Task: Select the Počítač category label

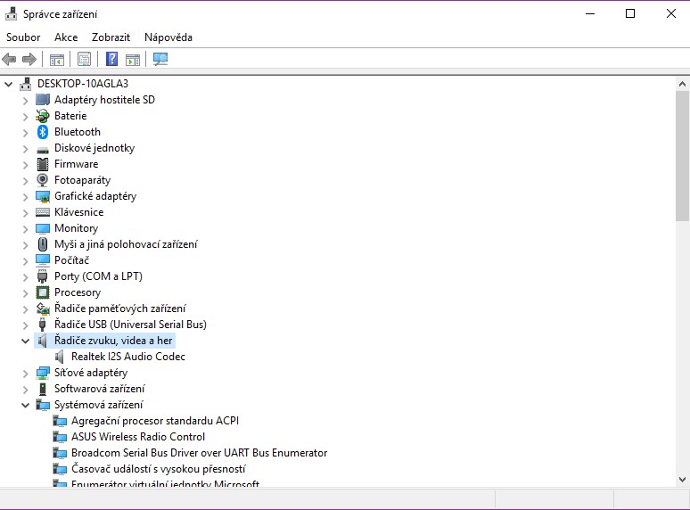Action: point(71,260)
